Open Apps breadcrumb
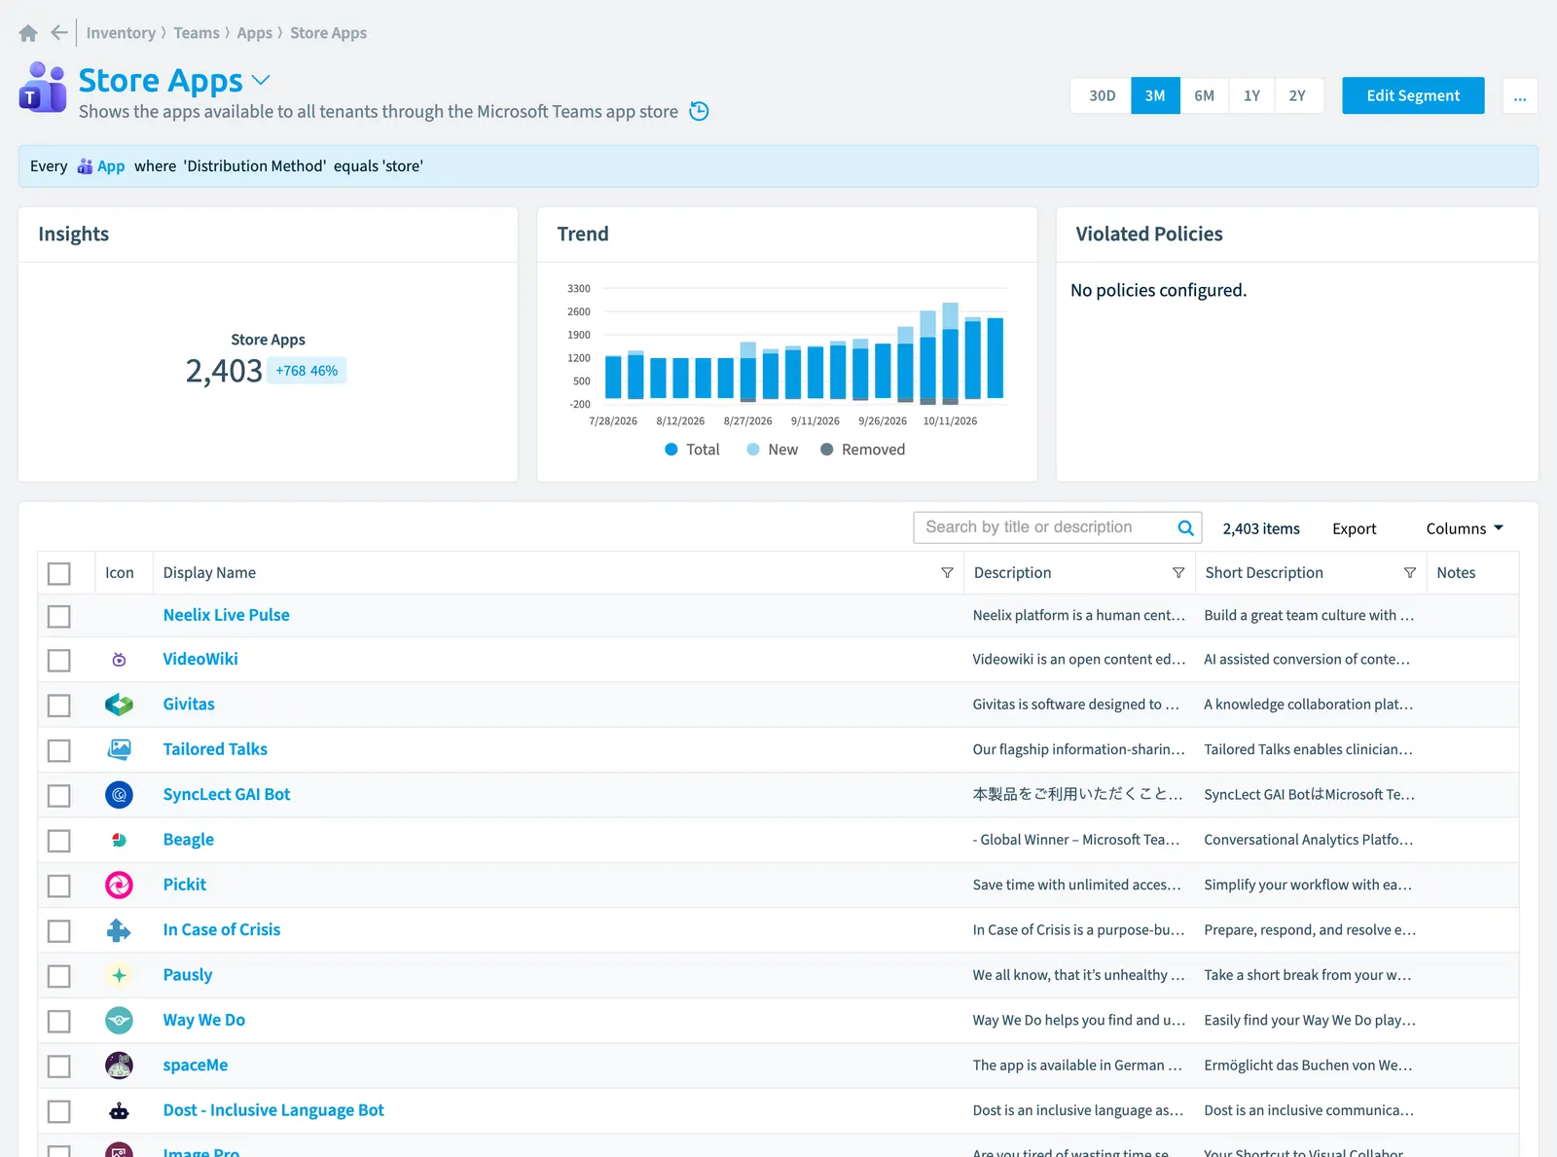Screen dimensions: 1557x1157 255,33
